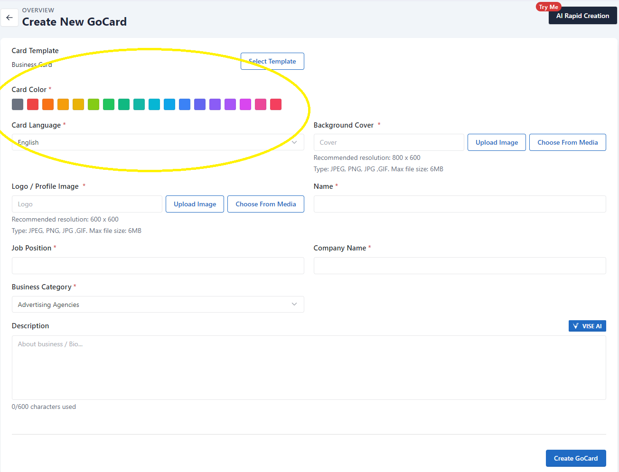
Task: Pick the blue card color swatch
Action: pos(185,104)
